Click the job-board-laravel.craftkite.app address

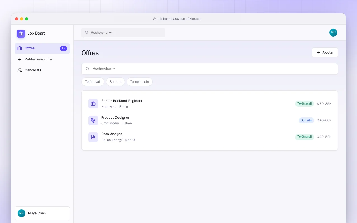point(180,19)
